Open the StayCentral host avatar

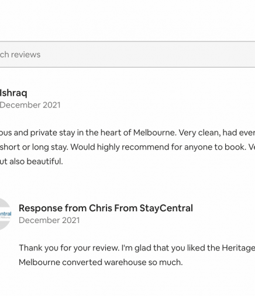5,214
